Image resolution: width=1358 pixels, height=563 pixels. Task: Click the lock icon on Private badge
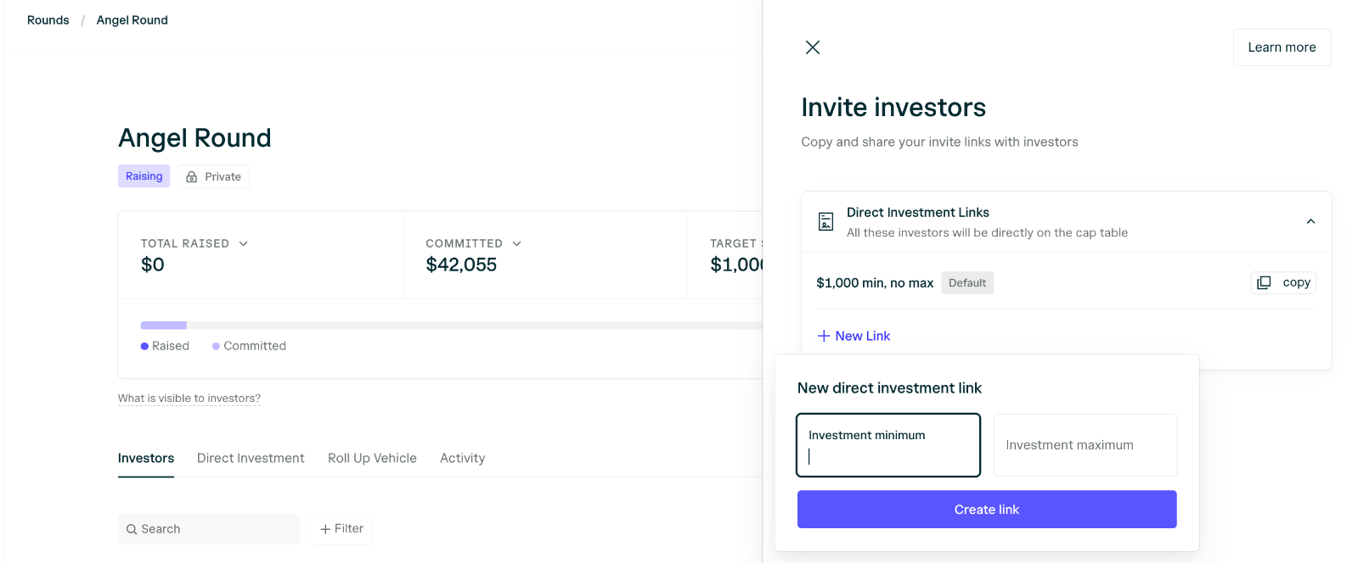click(192, 176)
